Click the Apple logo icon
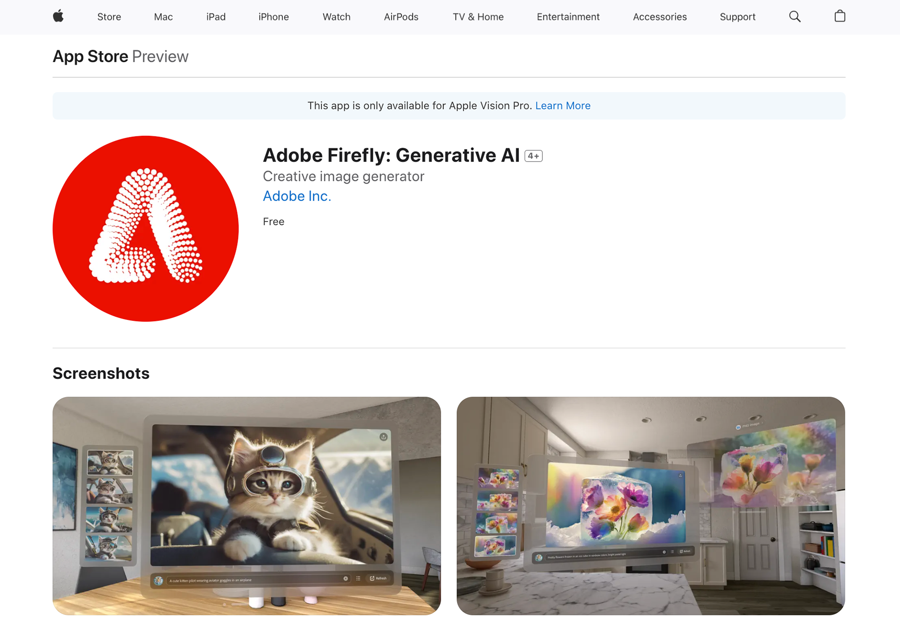 point(58,16)
